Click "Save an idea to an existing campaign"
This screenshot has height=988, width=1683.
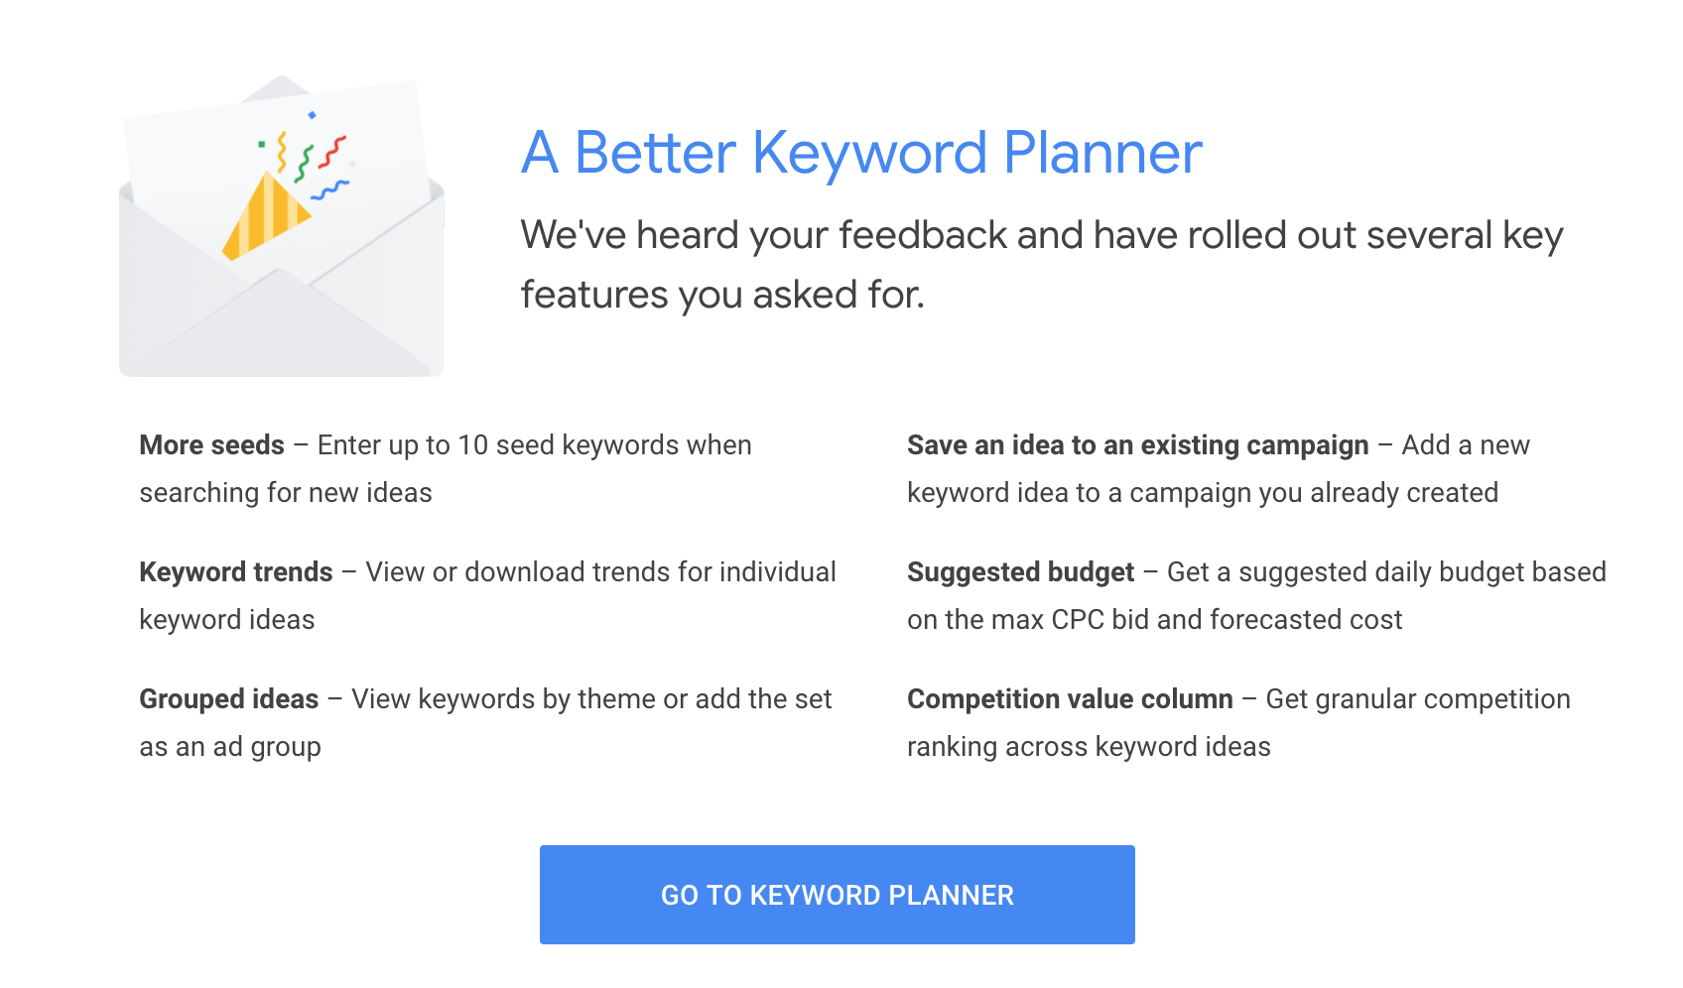1138,445
